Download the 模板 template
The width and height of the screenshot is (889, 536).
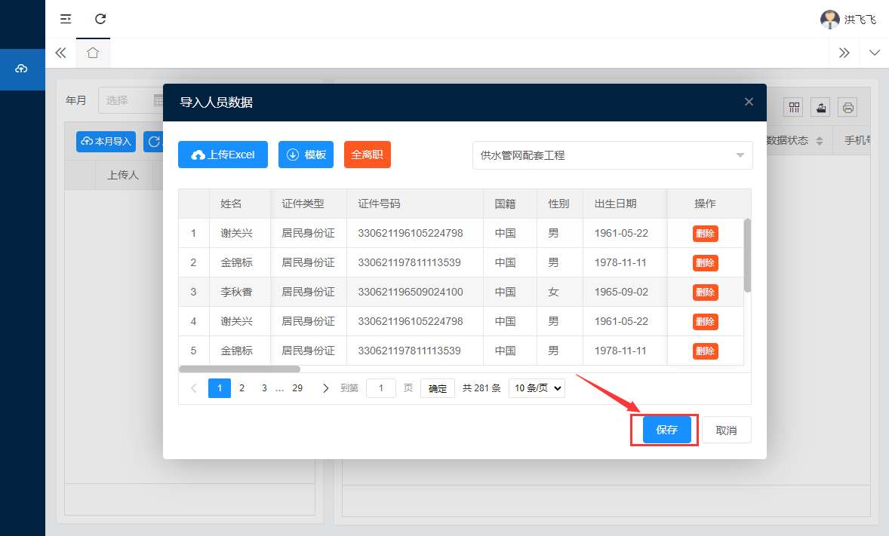tap(306, 155)
